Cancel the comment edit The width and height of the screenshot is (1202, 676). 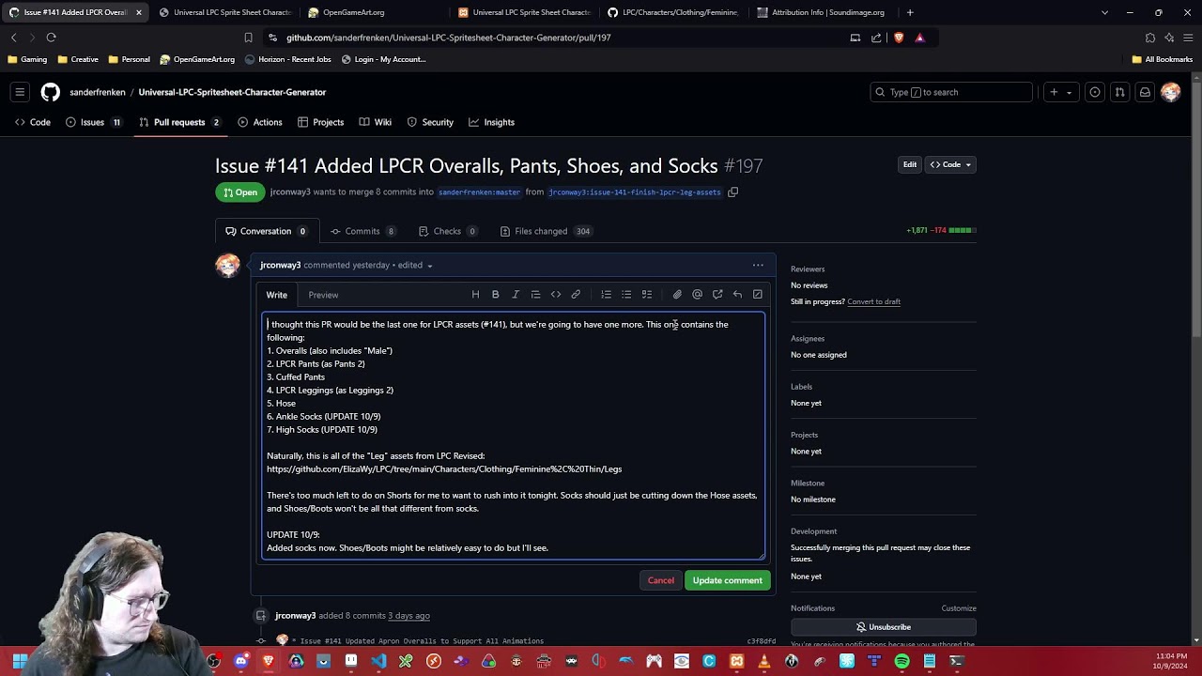pyautogui.click(x=661, y=580)
